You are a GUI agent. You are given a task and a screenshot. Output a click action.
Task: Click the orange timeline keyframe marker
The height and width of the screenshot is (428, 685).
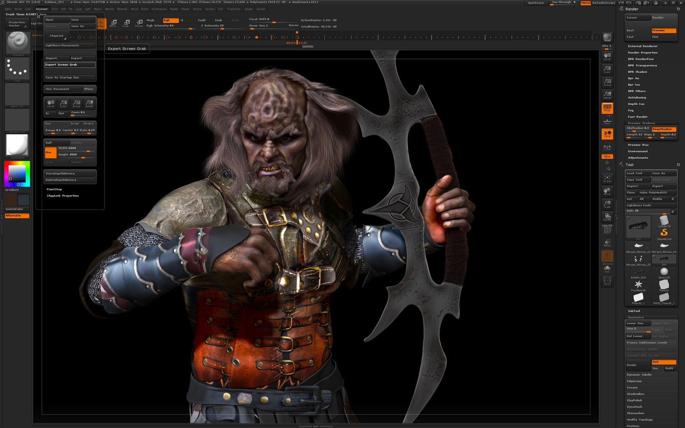click(x=256, y=37)
